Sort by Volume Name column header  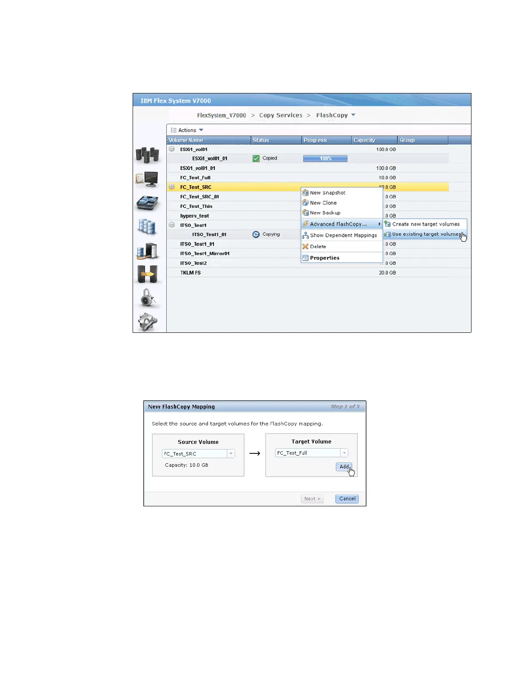(x=209, y=140)
